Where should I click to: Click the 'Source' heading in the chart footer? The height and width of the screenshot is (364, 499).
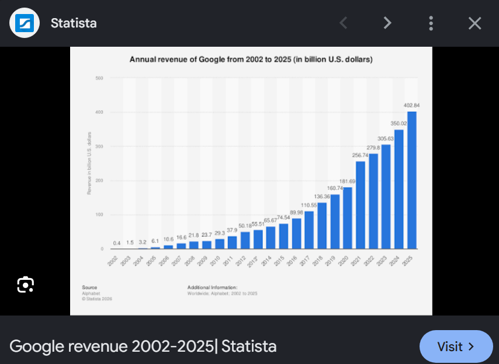click(x=89, y=287)
